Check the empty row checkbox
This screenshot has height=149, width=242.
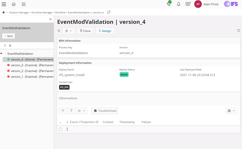point(60,130)
